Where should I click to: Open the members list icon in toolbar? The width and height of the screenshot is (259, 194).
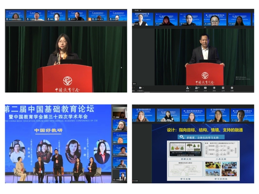coord(196,88)
